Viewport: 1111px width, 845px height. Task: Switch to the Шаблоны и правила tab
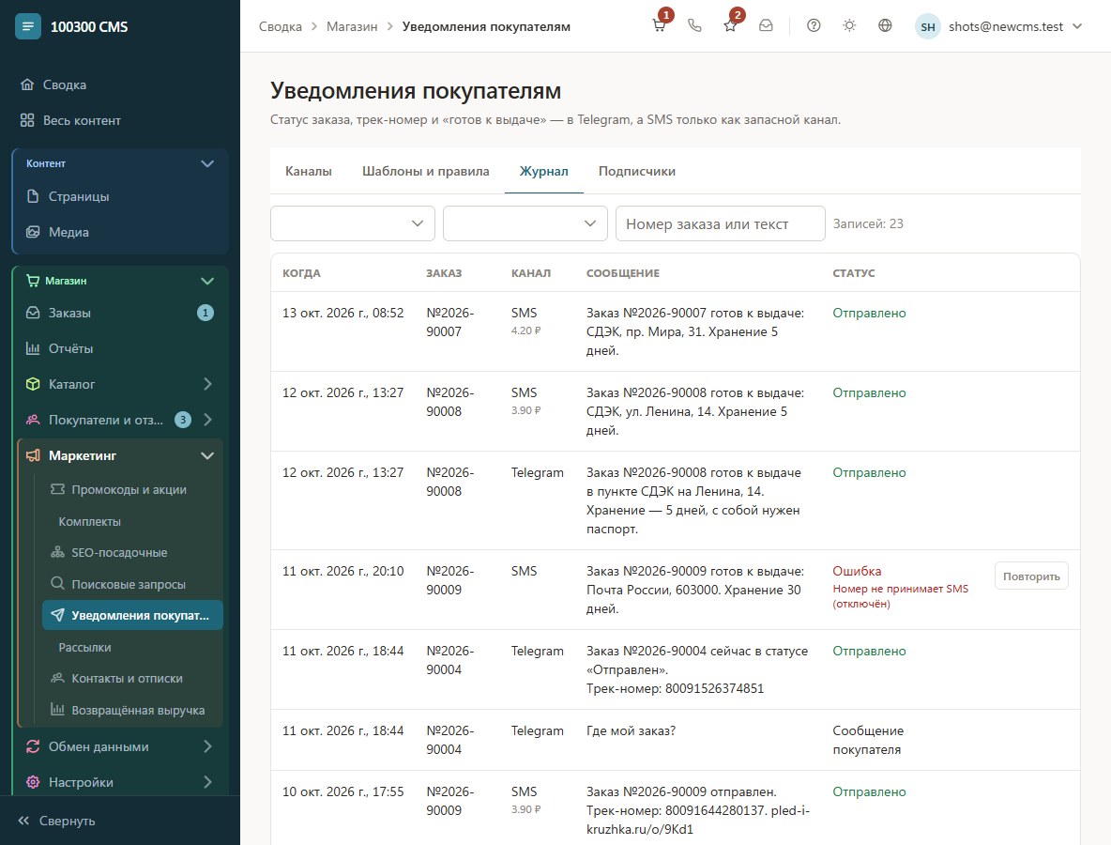point(426,171)
